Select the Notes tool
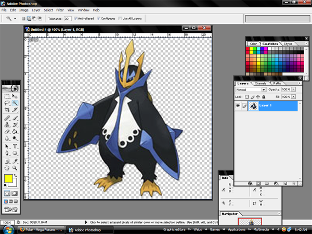 pyautogui.click(x=7, y=161)
